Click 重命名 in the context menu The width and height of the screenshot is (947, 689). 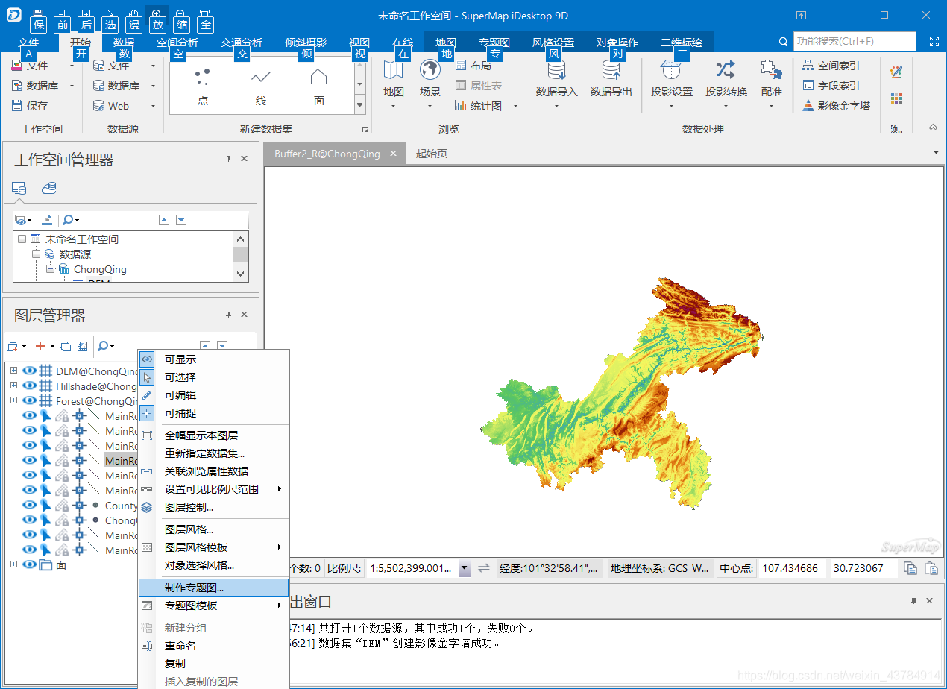(213, 646)
